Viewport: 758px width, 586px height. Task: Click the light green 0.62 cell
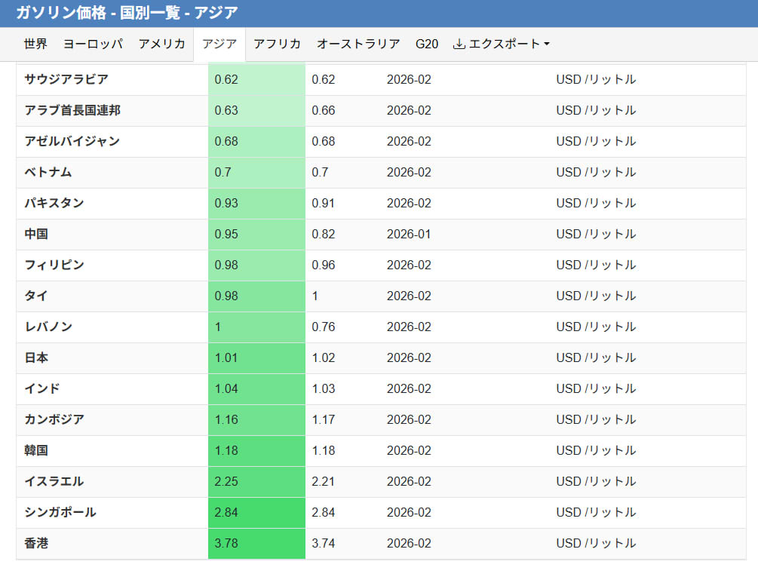click(256, 79)
